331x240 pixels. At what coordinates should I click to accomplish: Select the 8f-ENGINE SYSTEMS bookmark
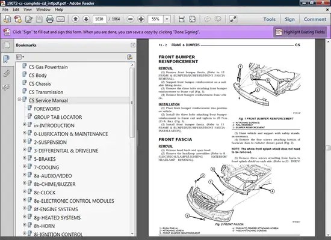point(56,209)
